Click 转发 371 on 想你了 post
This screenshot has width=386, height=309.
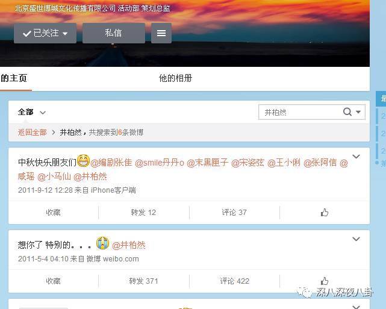coord(144,281)
